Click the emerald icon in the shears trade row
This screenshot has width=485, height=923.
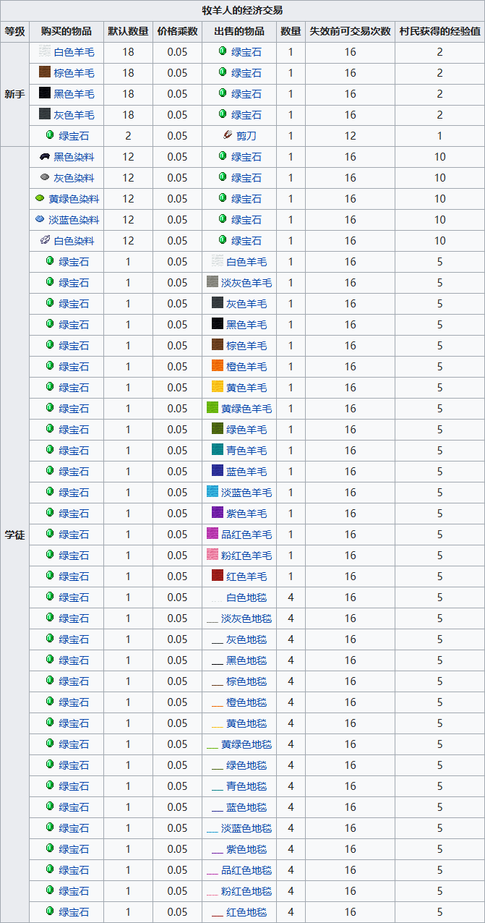click(50, 135)
